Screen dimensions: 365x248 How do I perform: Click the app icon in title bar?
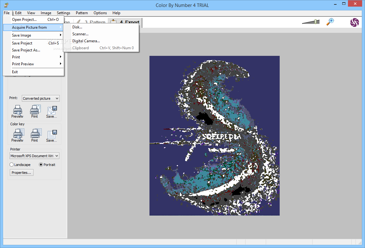7,5
